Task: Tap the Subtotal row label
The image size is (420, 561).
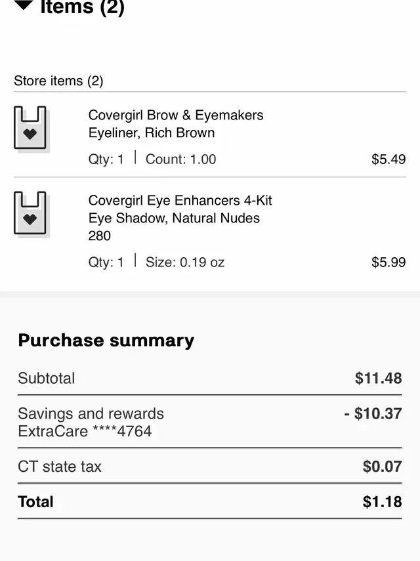Action: tap(47, 378)
